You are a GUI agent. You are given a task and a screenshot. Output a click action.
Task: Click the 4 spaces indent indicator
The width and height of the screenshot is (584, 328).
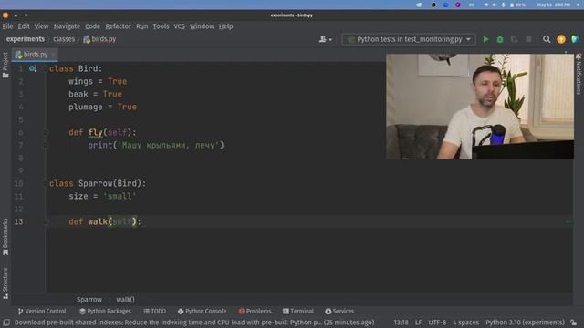coord(465,323)
